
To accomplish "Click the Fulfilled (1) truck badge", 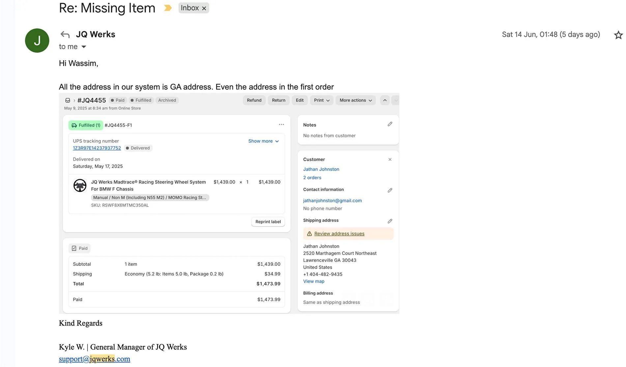I will [86, 125].
